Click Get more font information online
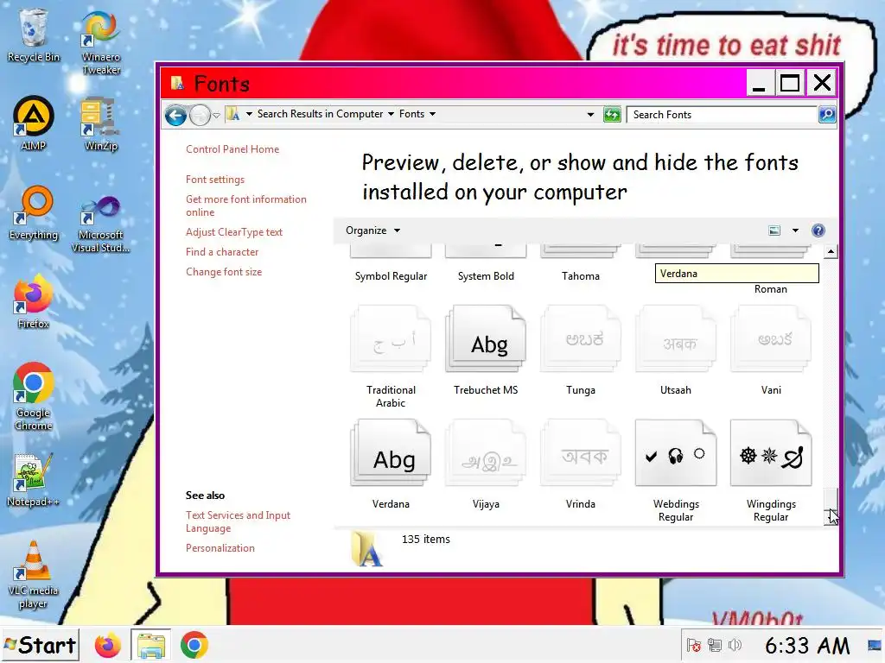This screenshot has width=885, height=663. (246, 205)
